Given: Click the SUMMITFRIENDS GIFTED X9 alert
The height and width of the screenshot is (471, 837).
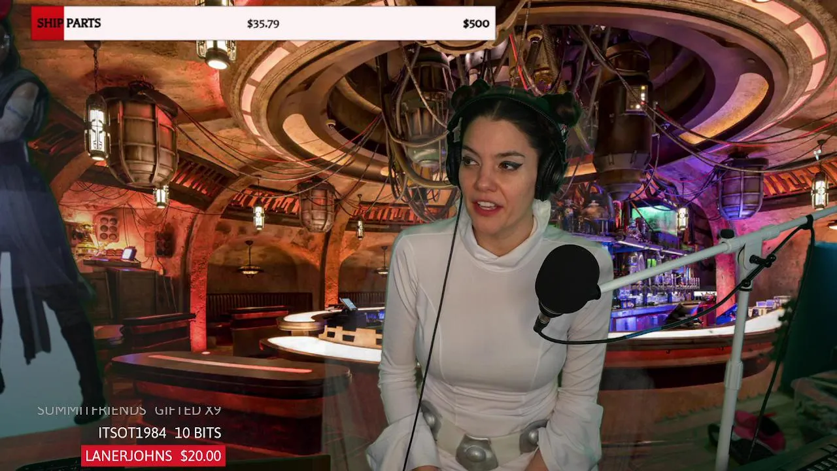Looking at the screenshot, I should [129, 410].
